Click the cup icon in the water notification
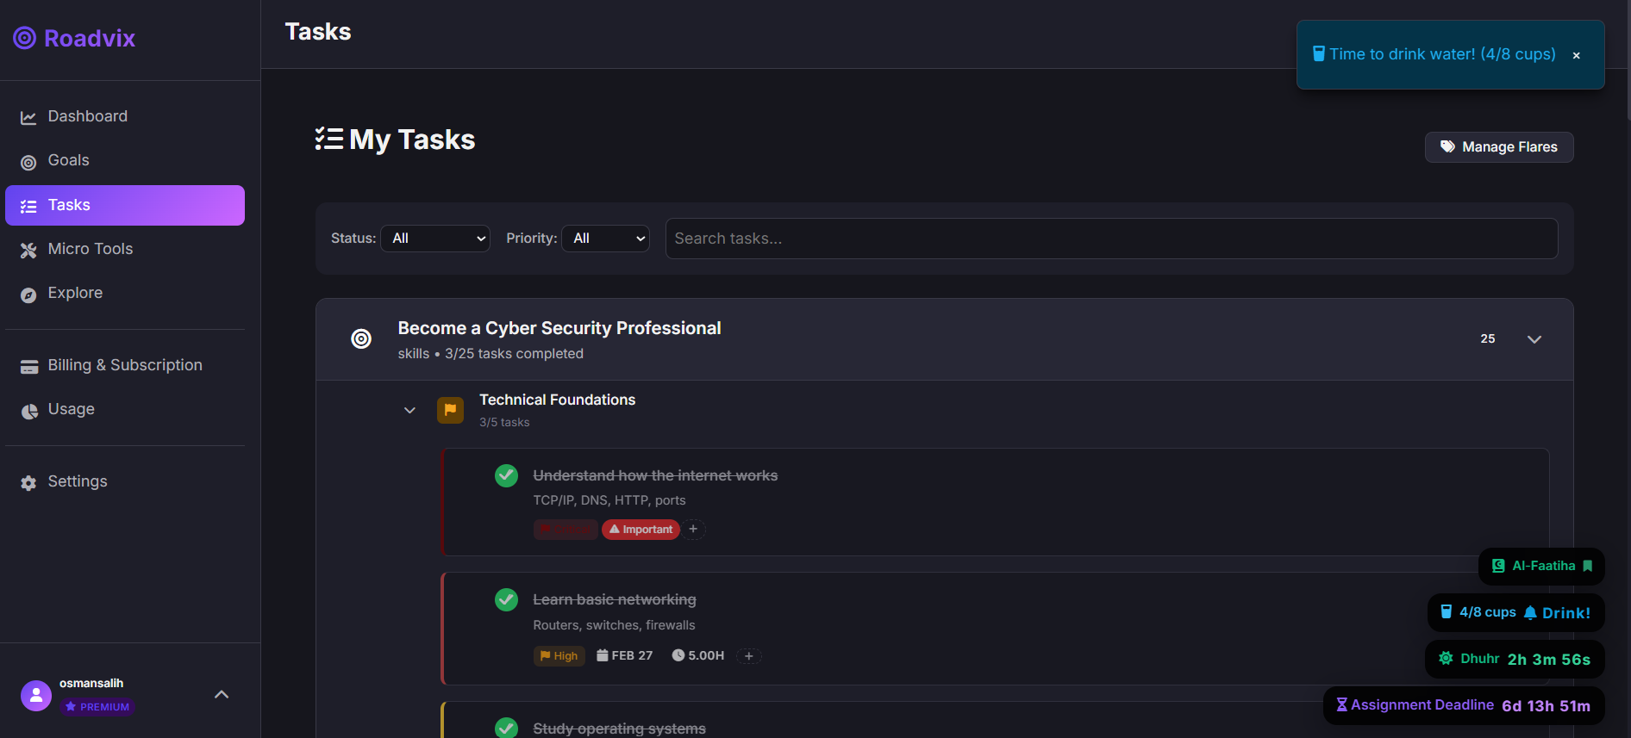This screenshot has width=1631, height=738. (1318, 53)
